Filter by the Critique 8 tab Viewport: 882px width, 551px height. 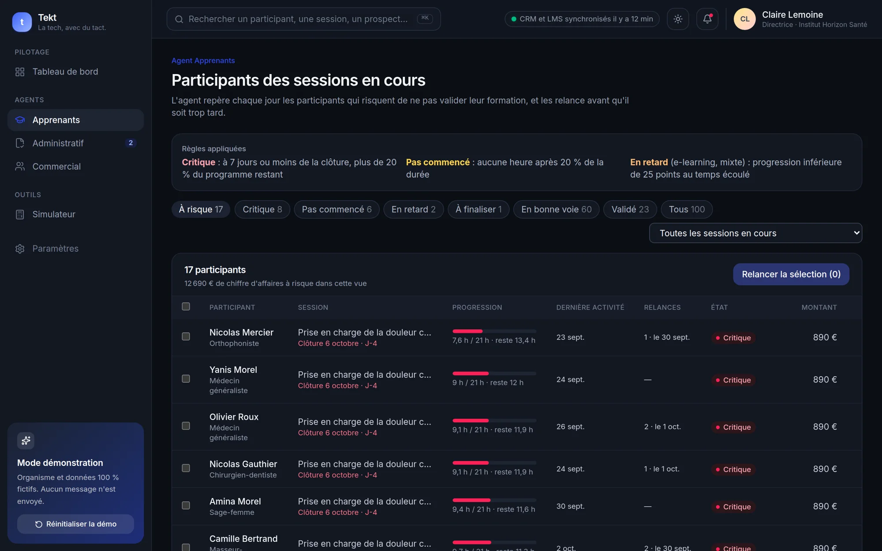262,209
